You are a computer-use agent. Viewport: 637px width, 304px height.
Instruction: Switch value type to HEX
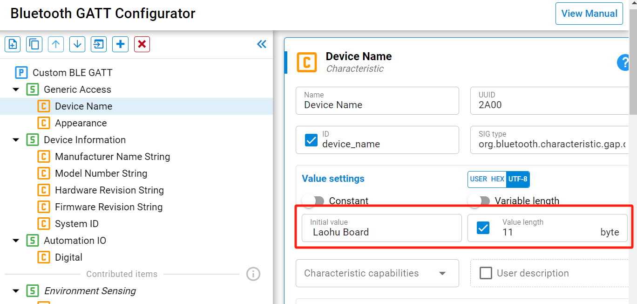pyautogui.click(x=497, y=179)
